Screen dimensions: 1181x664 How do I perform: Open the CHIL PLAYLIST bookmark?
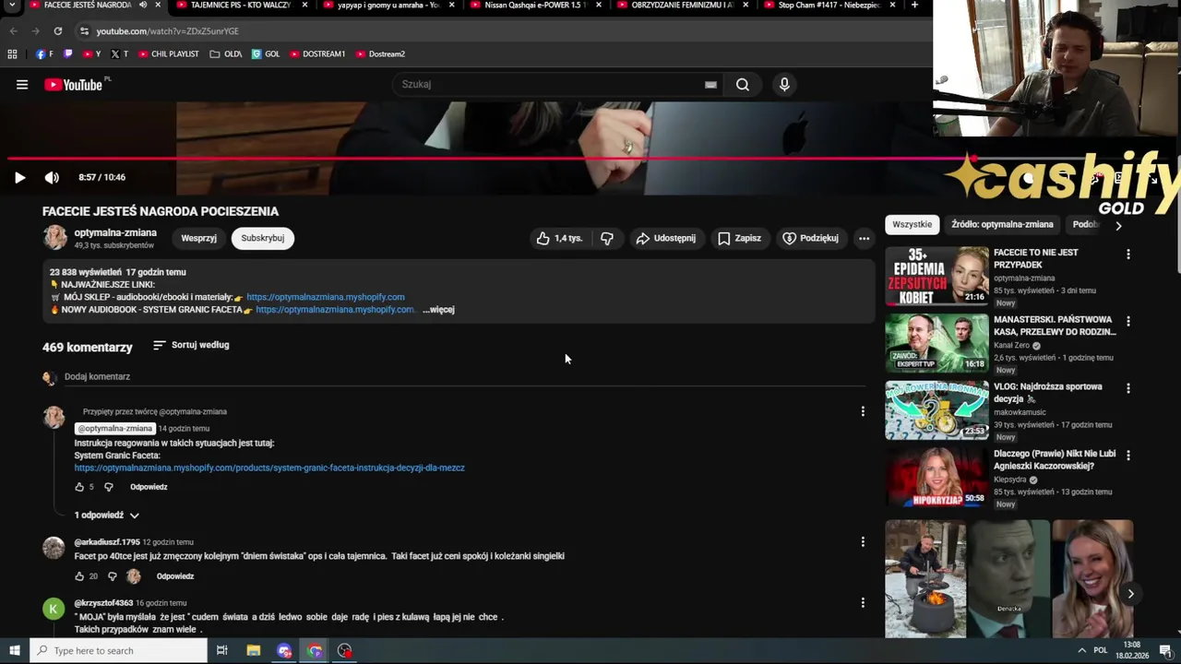pos(169,54)
